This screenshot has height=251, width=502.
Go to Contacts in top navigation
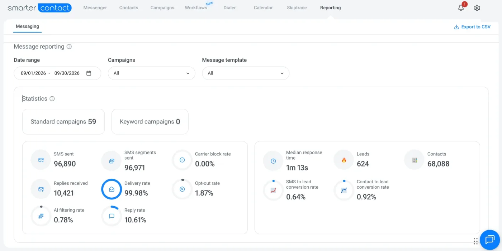[x=129, y=8]
